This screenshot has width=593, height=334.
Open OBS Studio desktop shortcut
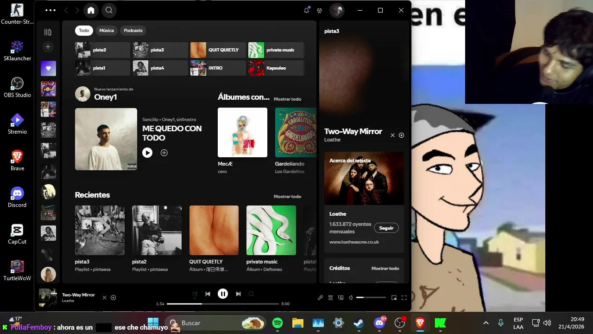click(17, 87)
